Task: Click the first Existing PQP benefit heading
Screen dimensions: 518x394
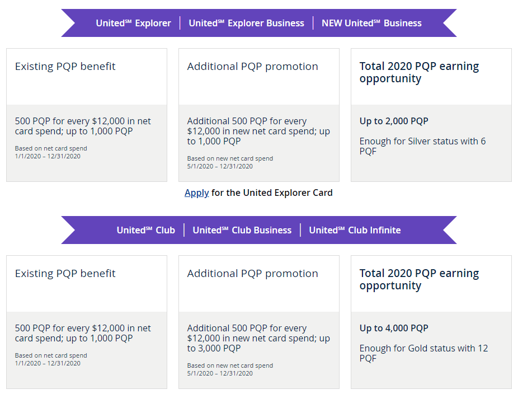Action: click(x=65, y=67)
